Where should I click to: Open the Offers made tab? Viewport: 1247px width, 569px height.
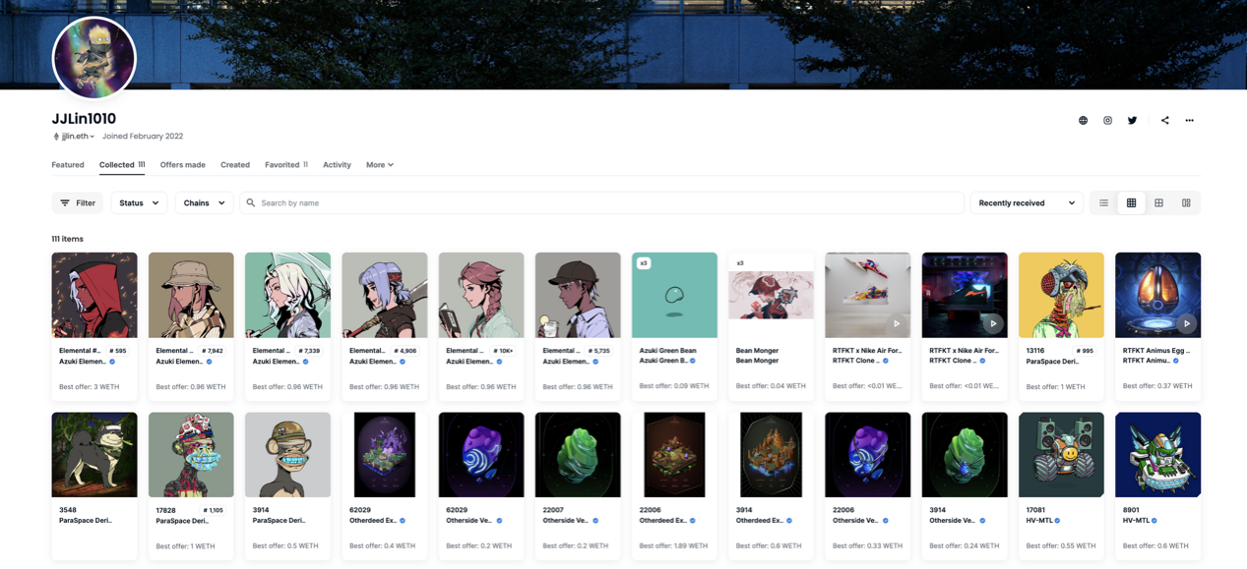click(x=182, y=165)
